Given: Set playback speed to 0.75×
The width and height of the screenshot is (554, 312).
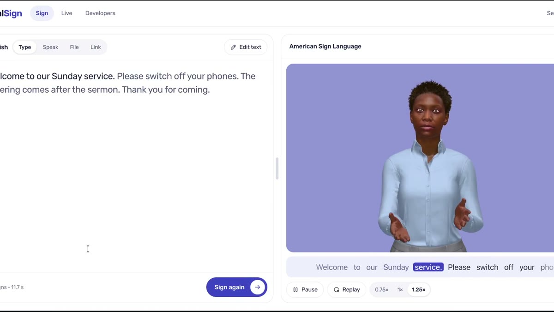Looking at the screenshot, I should pos(382,289).
